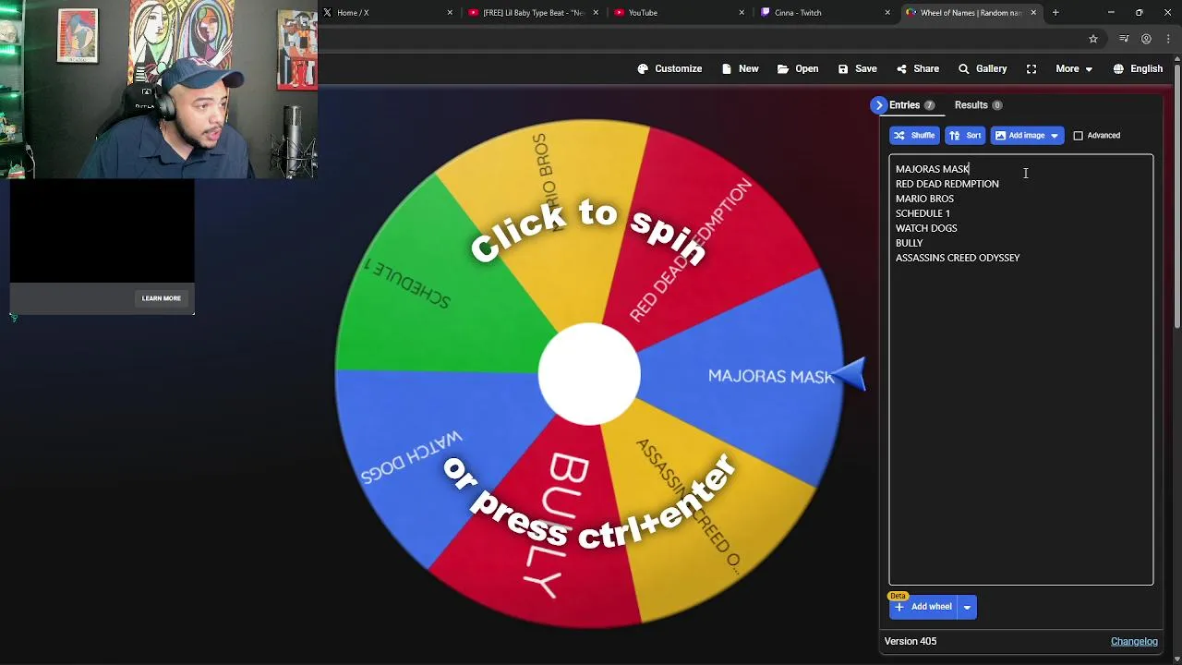Close the YouTube browser tab
The image size is (1182, 665).
(742, 13)
